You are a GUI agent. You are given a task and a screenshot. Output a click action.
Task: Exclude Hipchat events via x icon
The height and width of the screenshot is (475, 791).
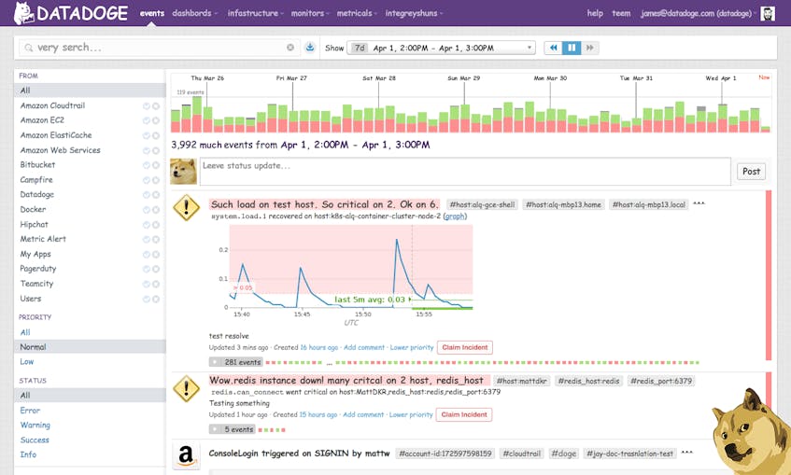tap(156, 225)
